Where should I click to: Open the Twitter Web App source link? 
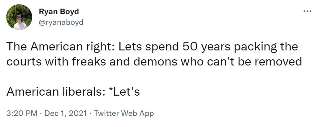pos(123,113)
